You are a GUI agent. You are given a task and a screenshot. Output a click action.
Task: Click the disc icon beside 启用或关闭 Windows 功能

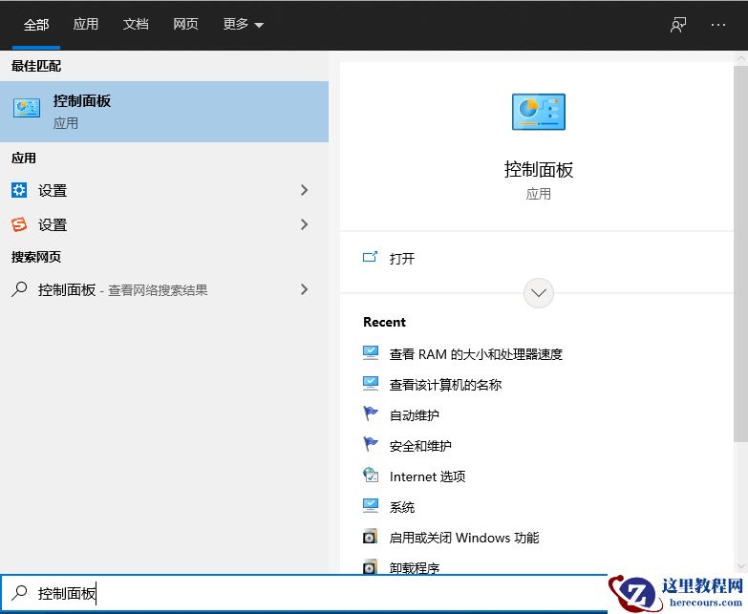(x=371, y=537)
